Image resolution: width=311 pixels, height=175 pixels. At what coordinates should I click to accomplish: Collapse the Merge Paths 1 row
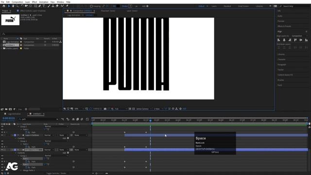tap(21, 170)
